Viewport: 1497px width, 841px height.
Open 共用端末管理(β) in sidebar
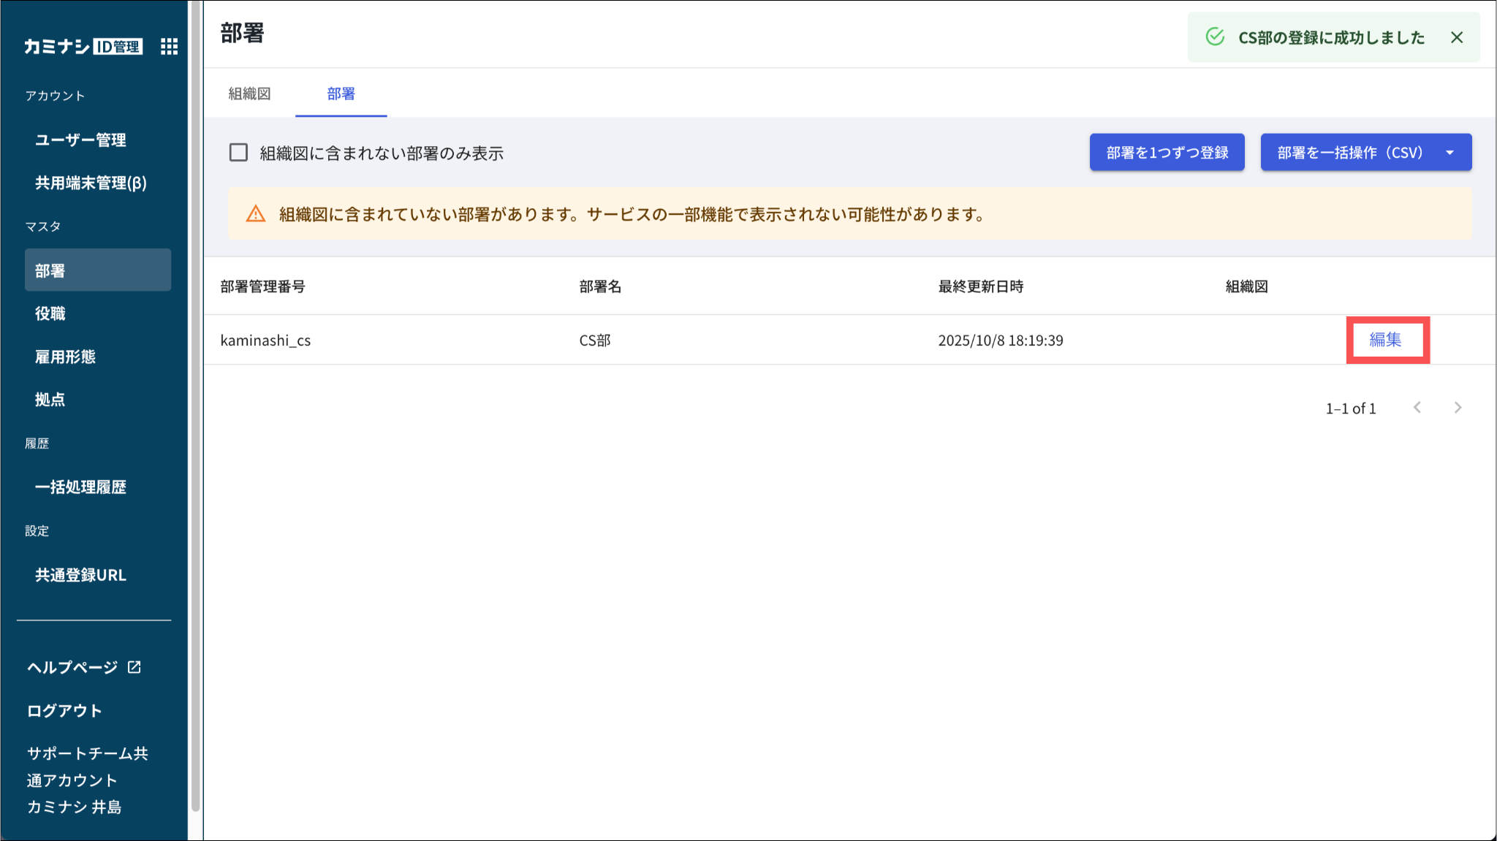[x=91, y=183]
